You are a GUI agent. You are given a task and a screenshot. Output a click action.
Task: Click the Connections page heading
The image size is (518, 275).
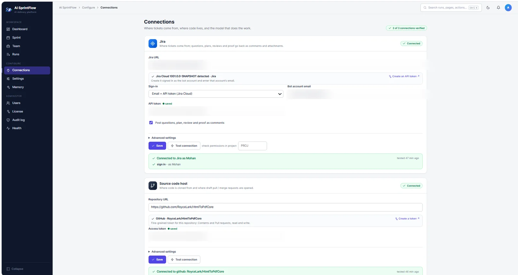[x=159, y=22]
